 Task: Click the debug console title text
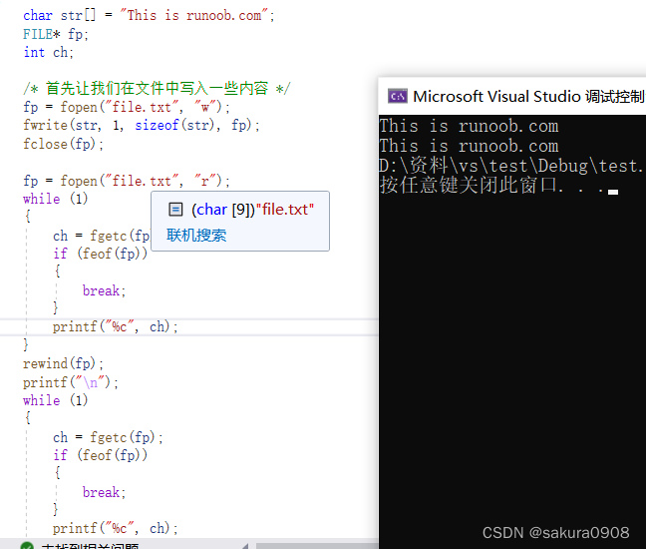pos(528,97)
